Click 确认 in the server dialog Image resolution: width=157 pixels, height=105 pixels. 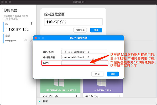pos(113,74)
